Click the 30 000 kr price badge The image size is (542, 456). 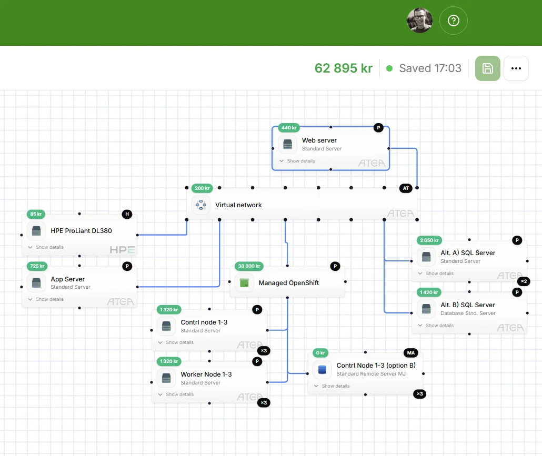(x=250, y=266)
